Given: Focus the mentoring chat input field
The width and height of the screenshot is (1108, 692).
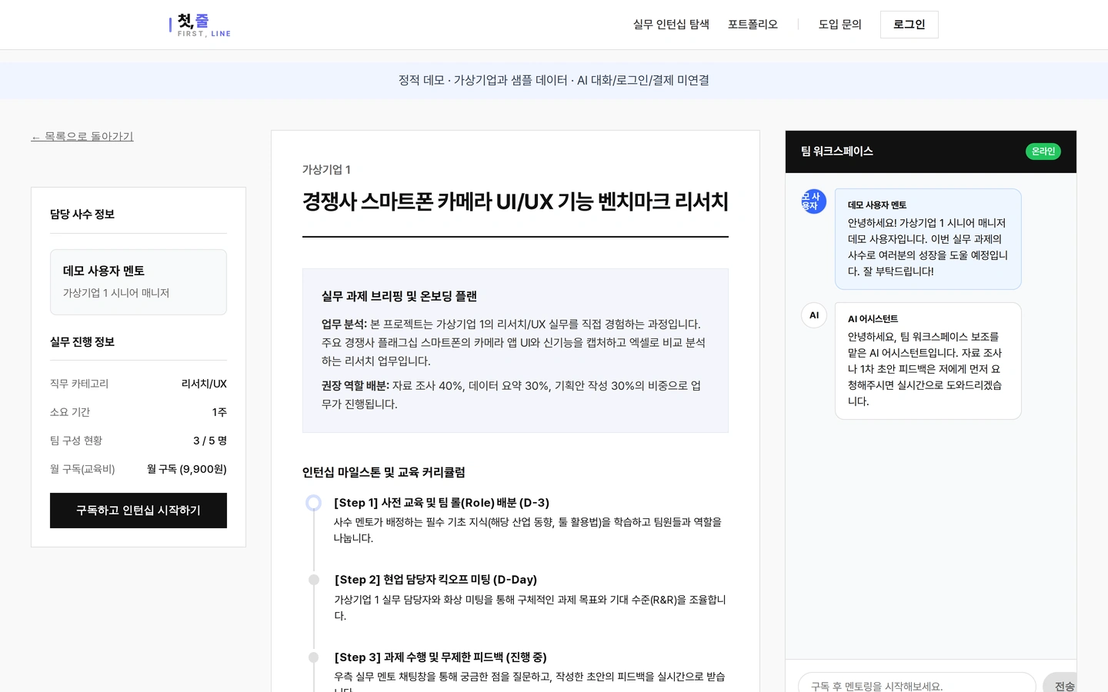Looking at the screenshot, I should pos(916,683).
